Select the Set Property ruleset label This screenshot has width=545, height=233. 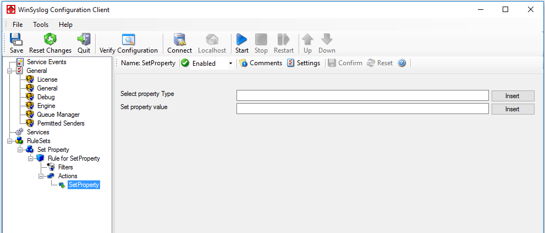pos(53,150)
